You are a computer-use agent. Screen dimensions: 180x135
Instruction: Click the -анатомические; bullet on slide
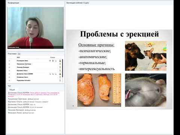[x=93, y=57]
